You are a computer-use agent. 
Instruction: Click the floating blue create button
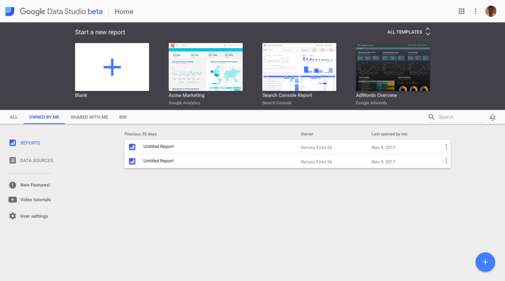(485, 262)
